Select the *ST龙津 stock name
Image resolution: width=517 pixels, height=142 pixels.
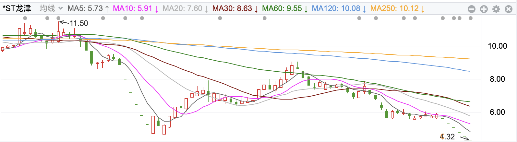pyautogui.click(x=17, y=8)
